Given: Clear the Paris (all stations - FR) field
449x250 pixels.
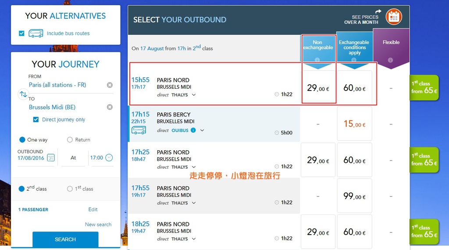Looking at the screenshot, I should [110, 85].
